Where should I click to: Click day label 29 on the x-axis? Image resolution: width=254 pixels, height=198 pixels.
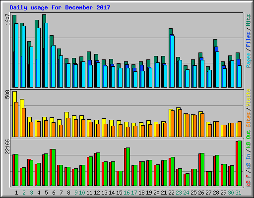point(223,193)
